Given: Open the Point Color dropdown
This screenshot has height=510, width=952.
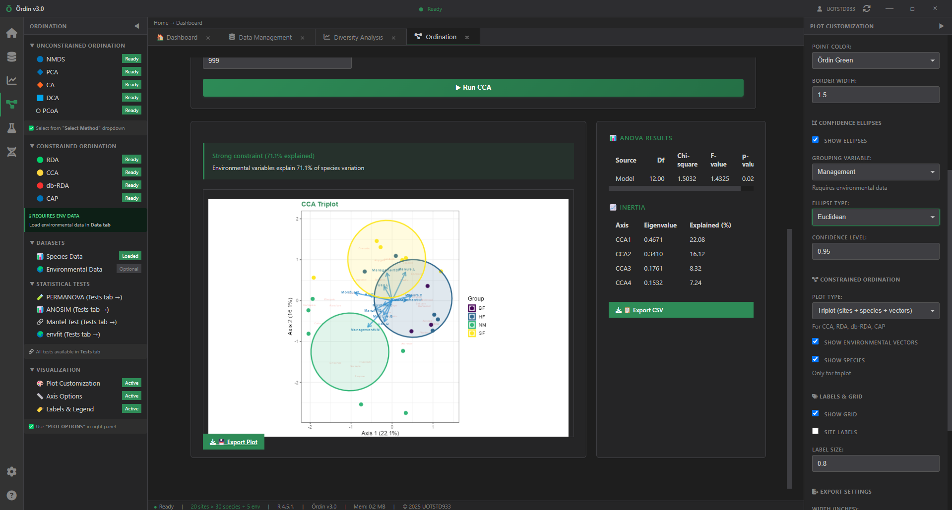Looking at the screenshot, I should [875, 60].
